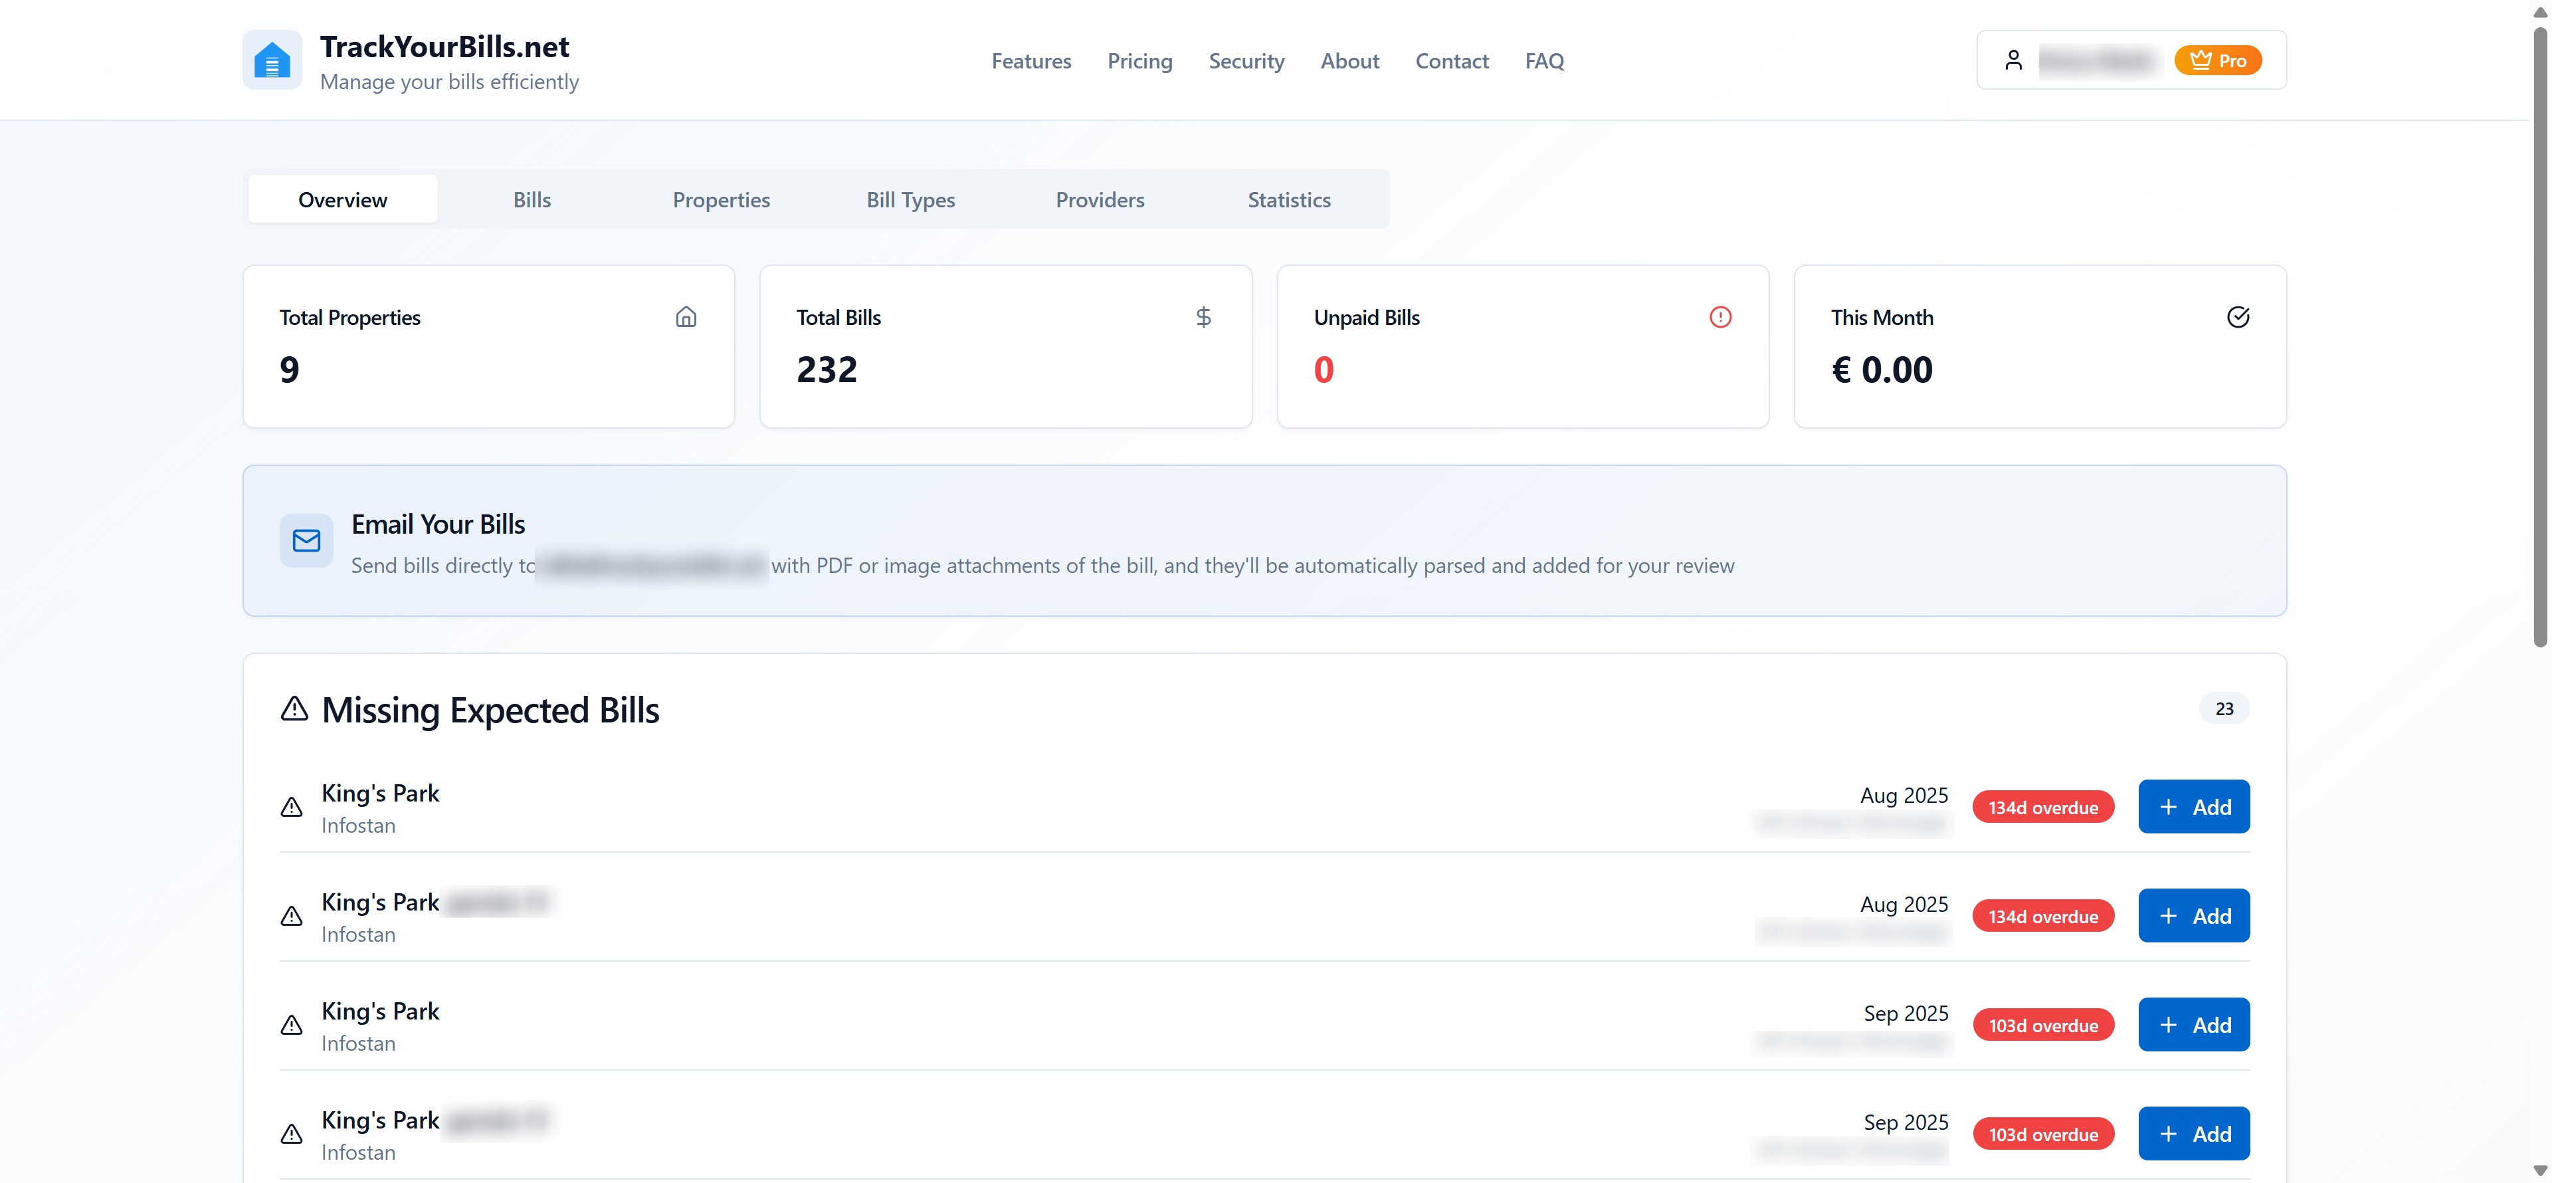The height and width of the screenshot is (1183, 2552).
Task: Click the Pro crown badge
Action: [2218, 59]
